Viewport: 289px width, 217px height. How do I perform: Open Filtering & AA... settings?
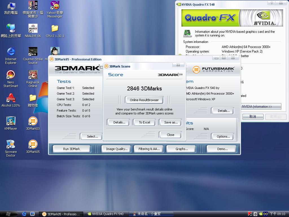149,149
